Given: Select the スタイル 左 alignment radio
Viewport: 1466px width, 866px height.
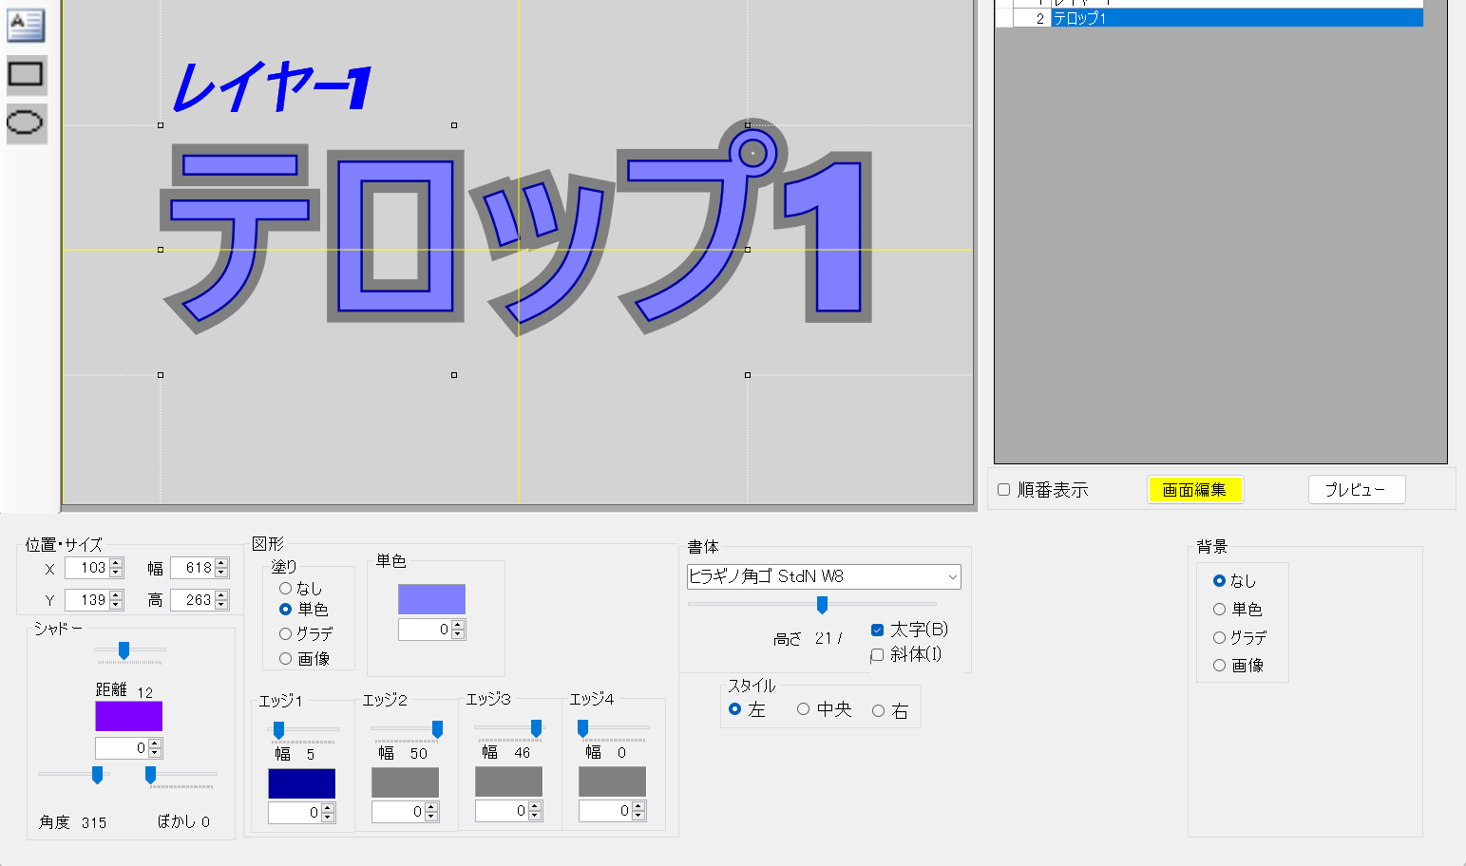Looking at the screenshot, I should pyautogui.click(x=734, y=709).
